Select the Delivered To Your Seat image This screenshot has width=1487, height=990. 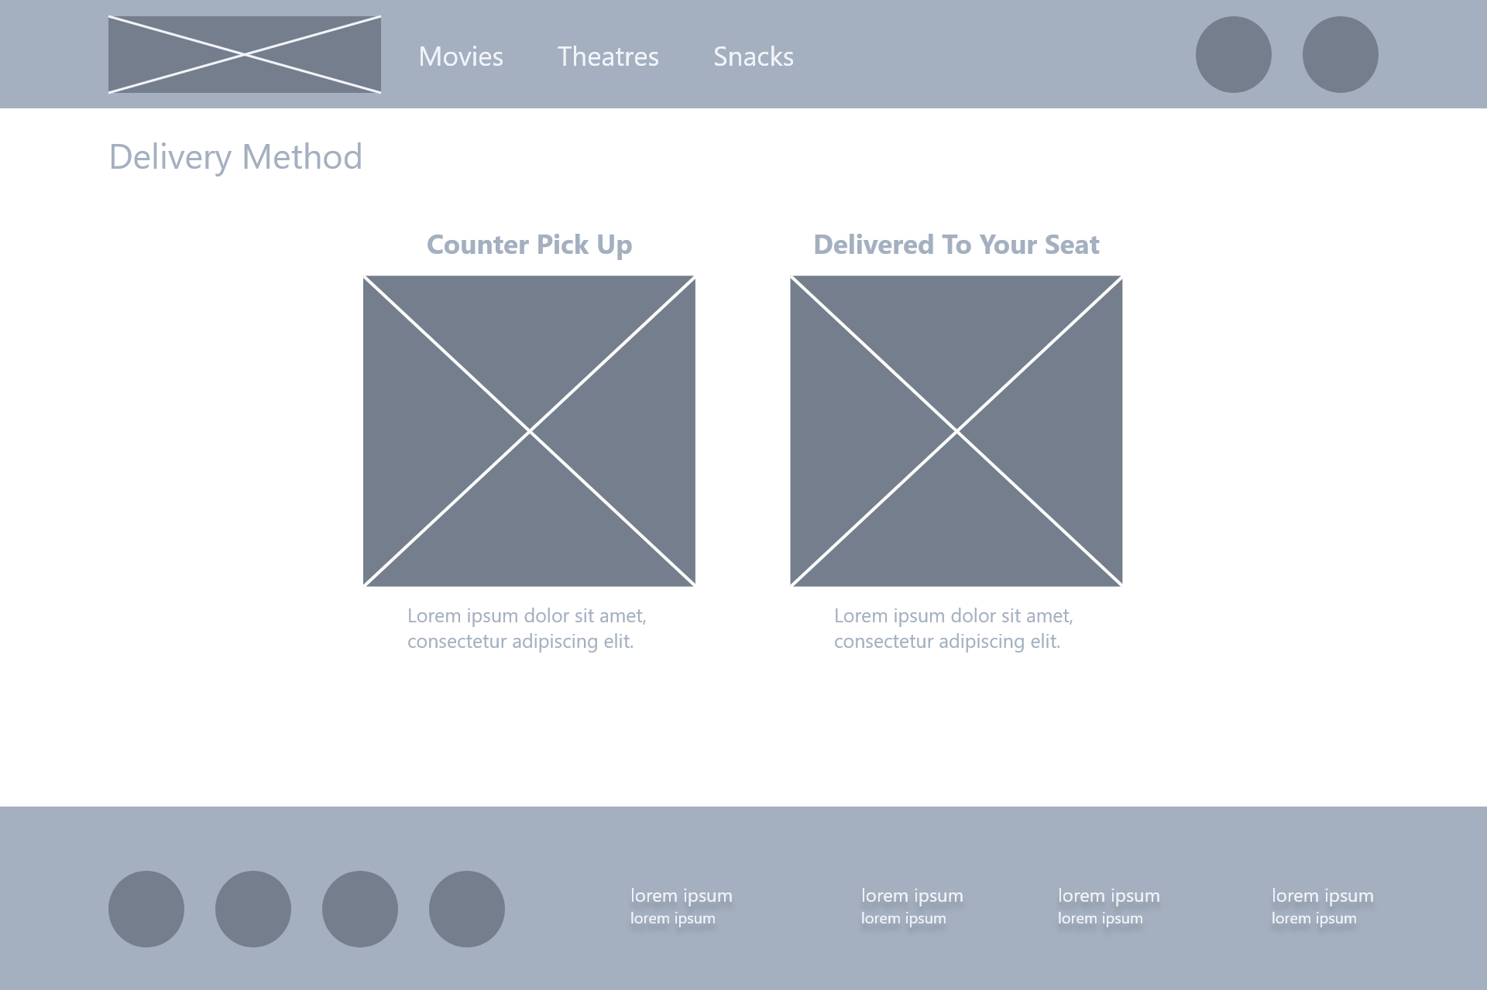(956, 430)
